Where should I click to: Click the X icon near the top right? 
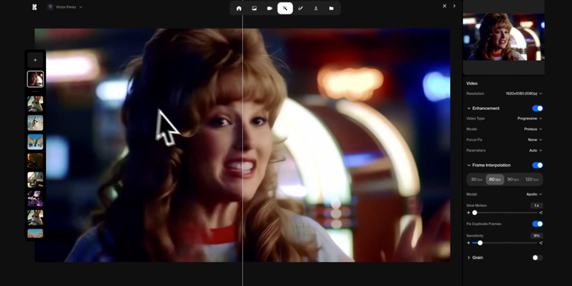(x=444, y=6)
